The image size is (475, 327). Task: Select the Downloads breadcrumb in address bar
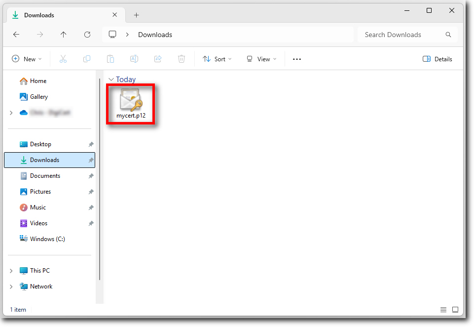click(155, 35)
